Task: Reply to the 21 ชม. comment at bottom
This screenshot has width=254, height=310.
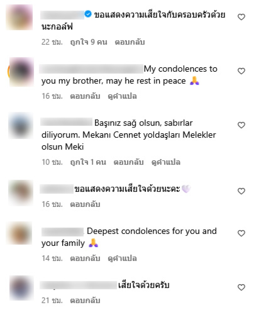Action: pos(85,300)
